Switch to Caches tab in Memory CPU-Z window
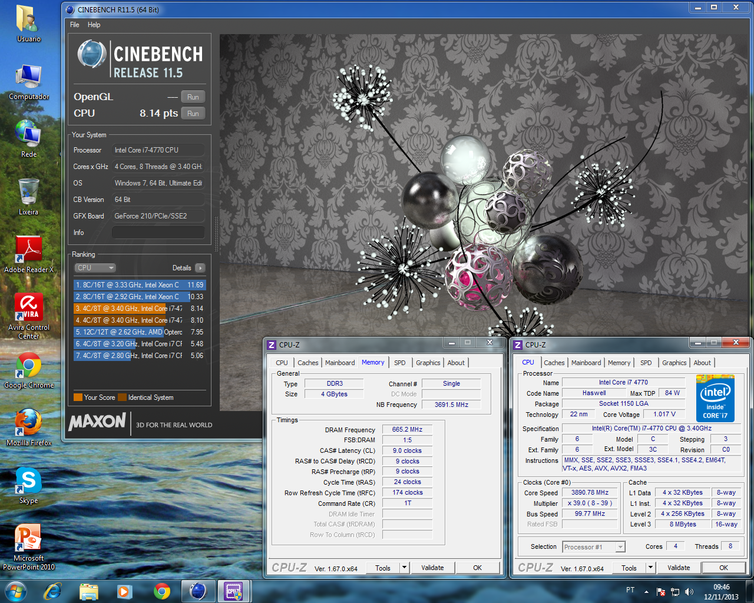The image size is (754, 603). [307, 363]
